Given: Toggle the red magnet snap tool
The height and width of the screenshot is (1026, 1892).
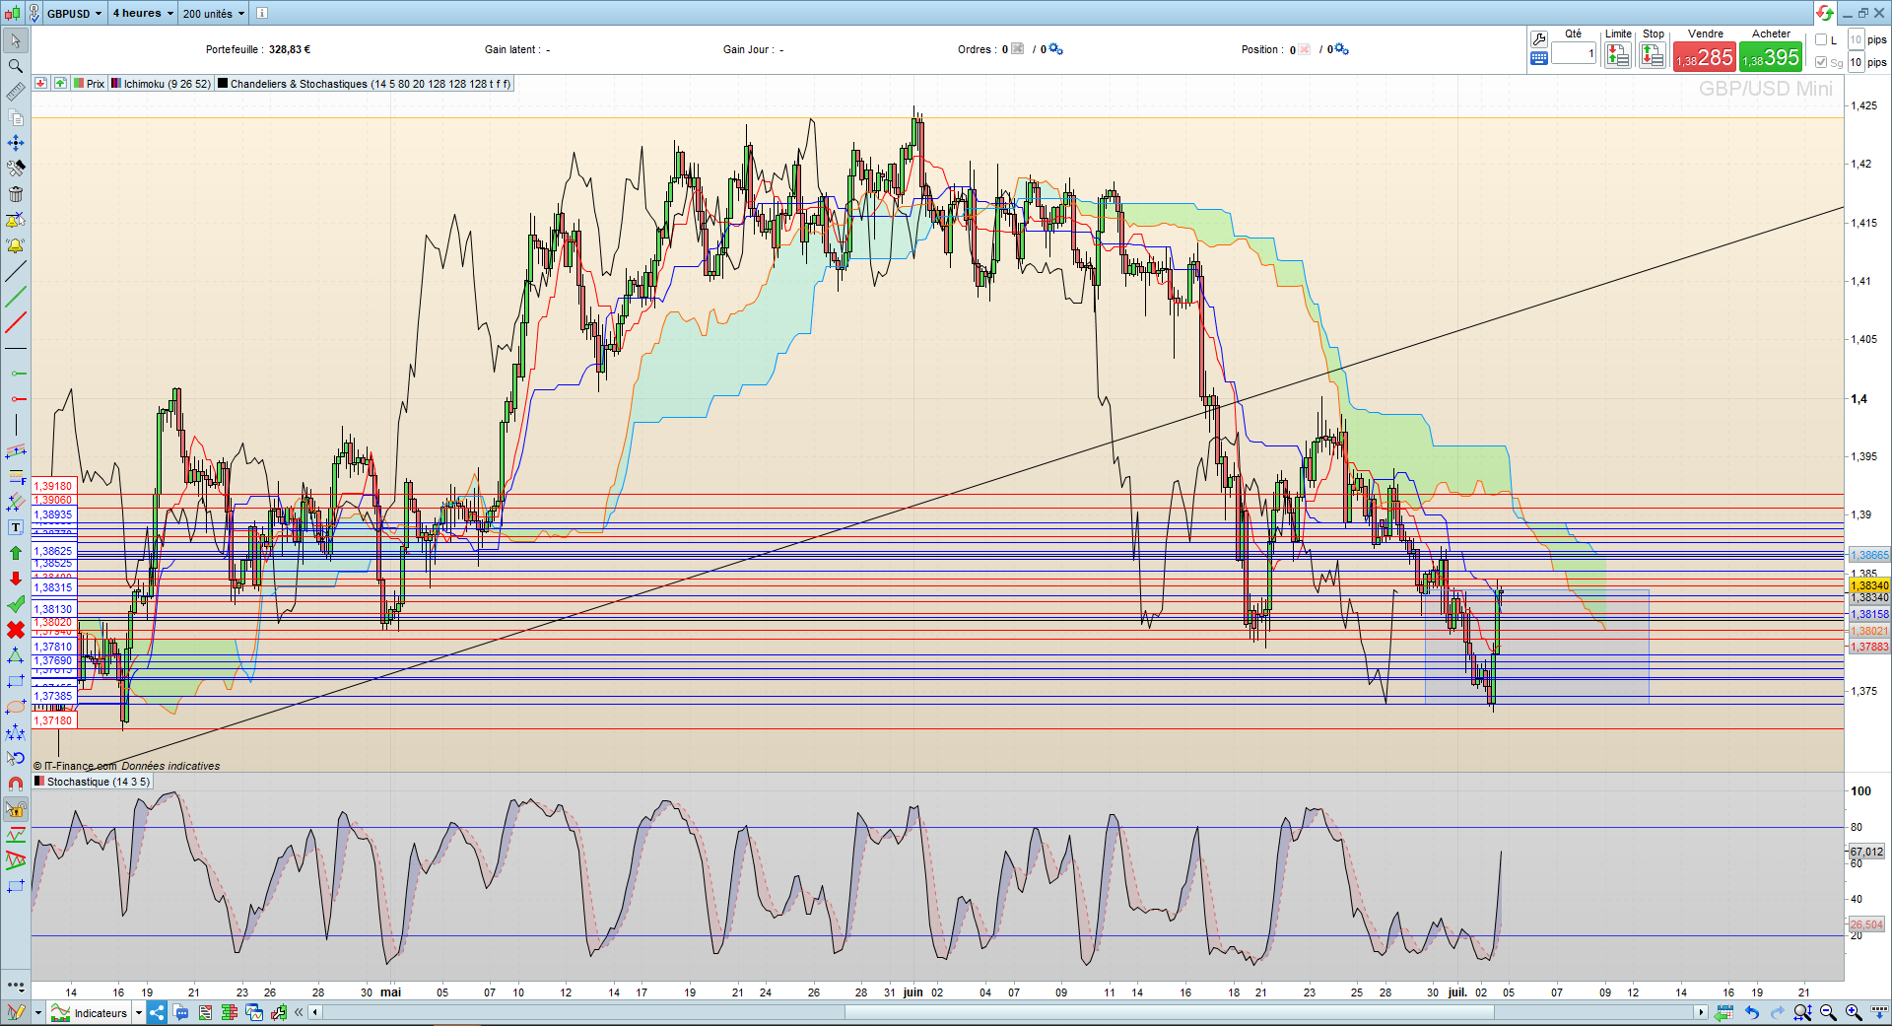Looking at the screenshot, I should [x=16, y=784].
